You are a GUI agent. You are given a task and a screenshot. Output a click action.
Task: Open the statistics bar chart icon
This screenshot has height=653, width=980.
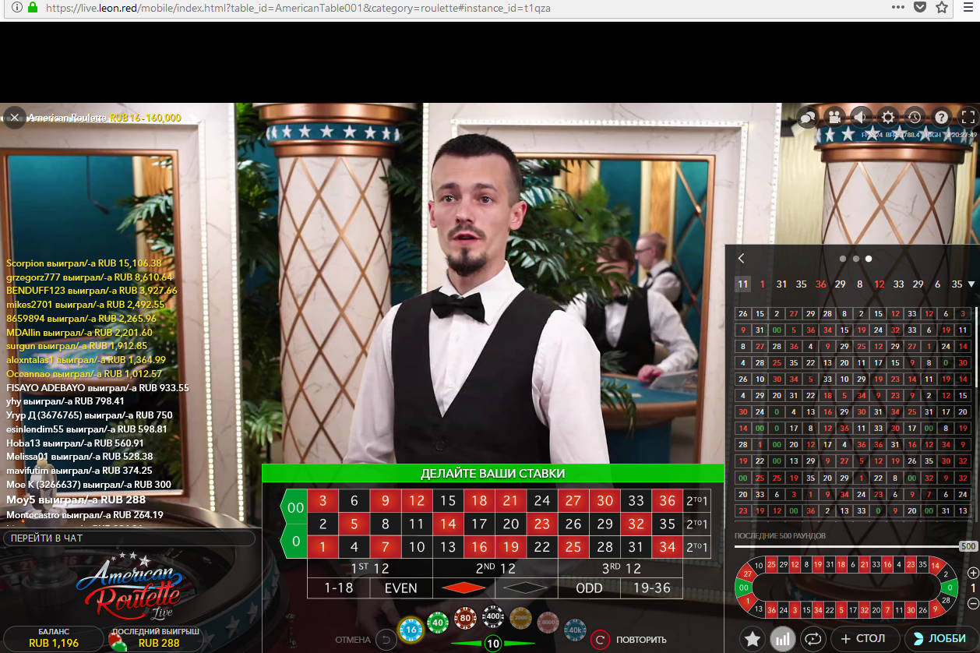[782, 639]
